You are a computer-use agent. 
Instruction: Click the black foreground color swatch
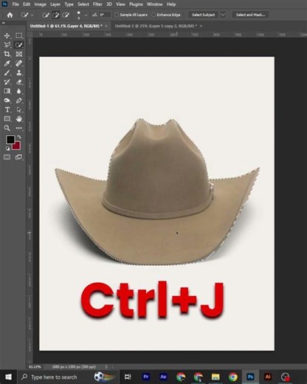[x=10, y=140]
